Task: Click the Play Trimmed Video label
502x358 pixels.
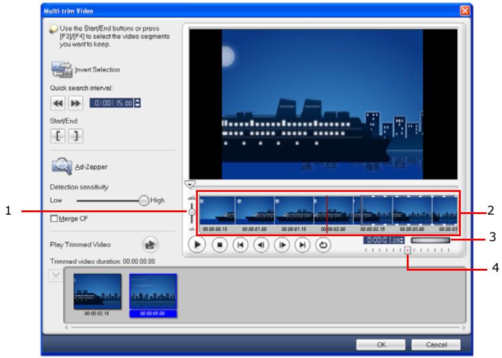Action: click(80, 245)
